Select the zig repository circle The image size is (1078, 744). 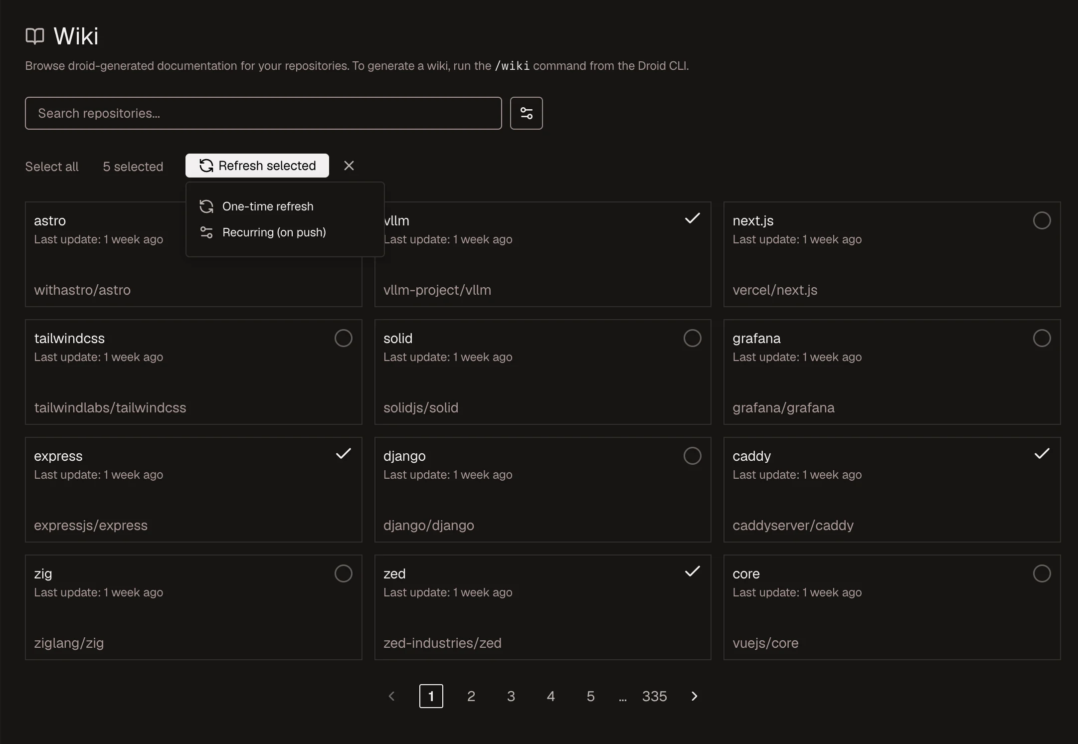[x=343, y=573]
